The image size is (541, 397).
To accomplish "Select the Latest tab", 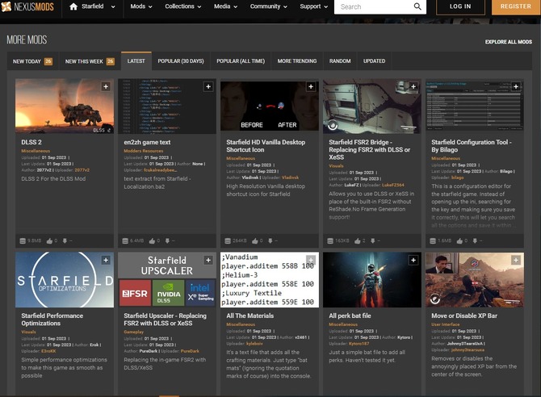I will coord(136,61).
